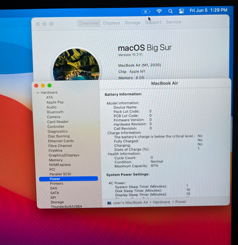Click user's MacBook Air in path bar
This screenshot has width=238, height=245.
[x=130, y=203]
